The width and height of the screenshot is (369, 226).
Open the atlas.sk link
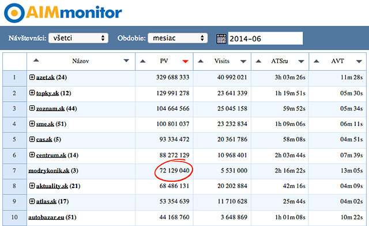coord(46,202)
